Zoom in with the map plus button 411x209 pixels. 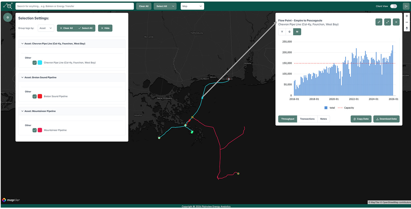point(407,16)
